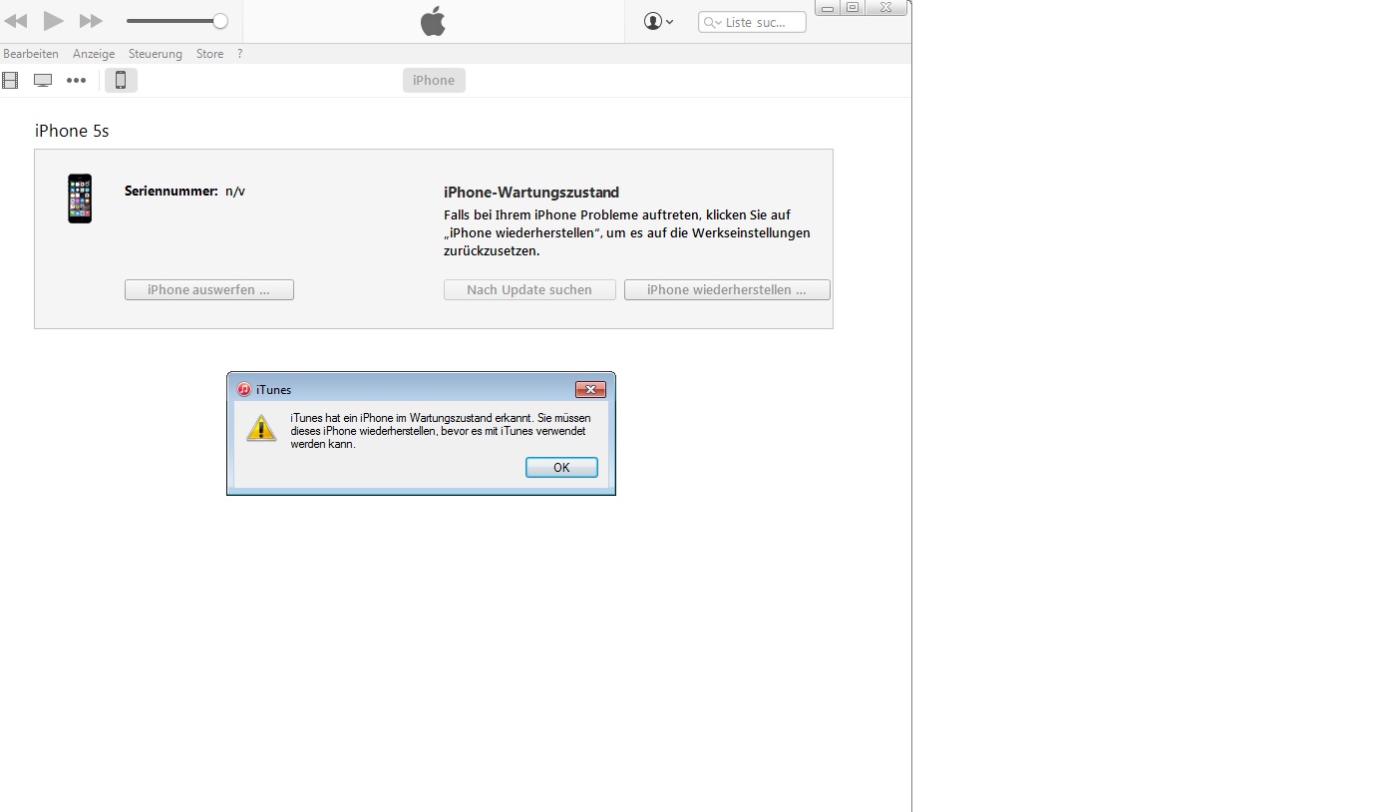Click the 'Seriennummer:' label
Image resolution: width=1388 pixels, height=812 pixels.
coord(172,192)
